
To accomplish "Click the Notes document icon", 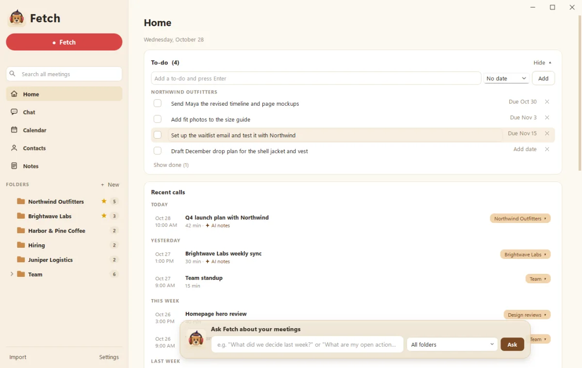I will pyautogui.click(x=14, y=166).
